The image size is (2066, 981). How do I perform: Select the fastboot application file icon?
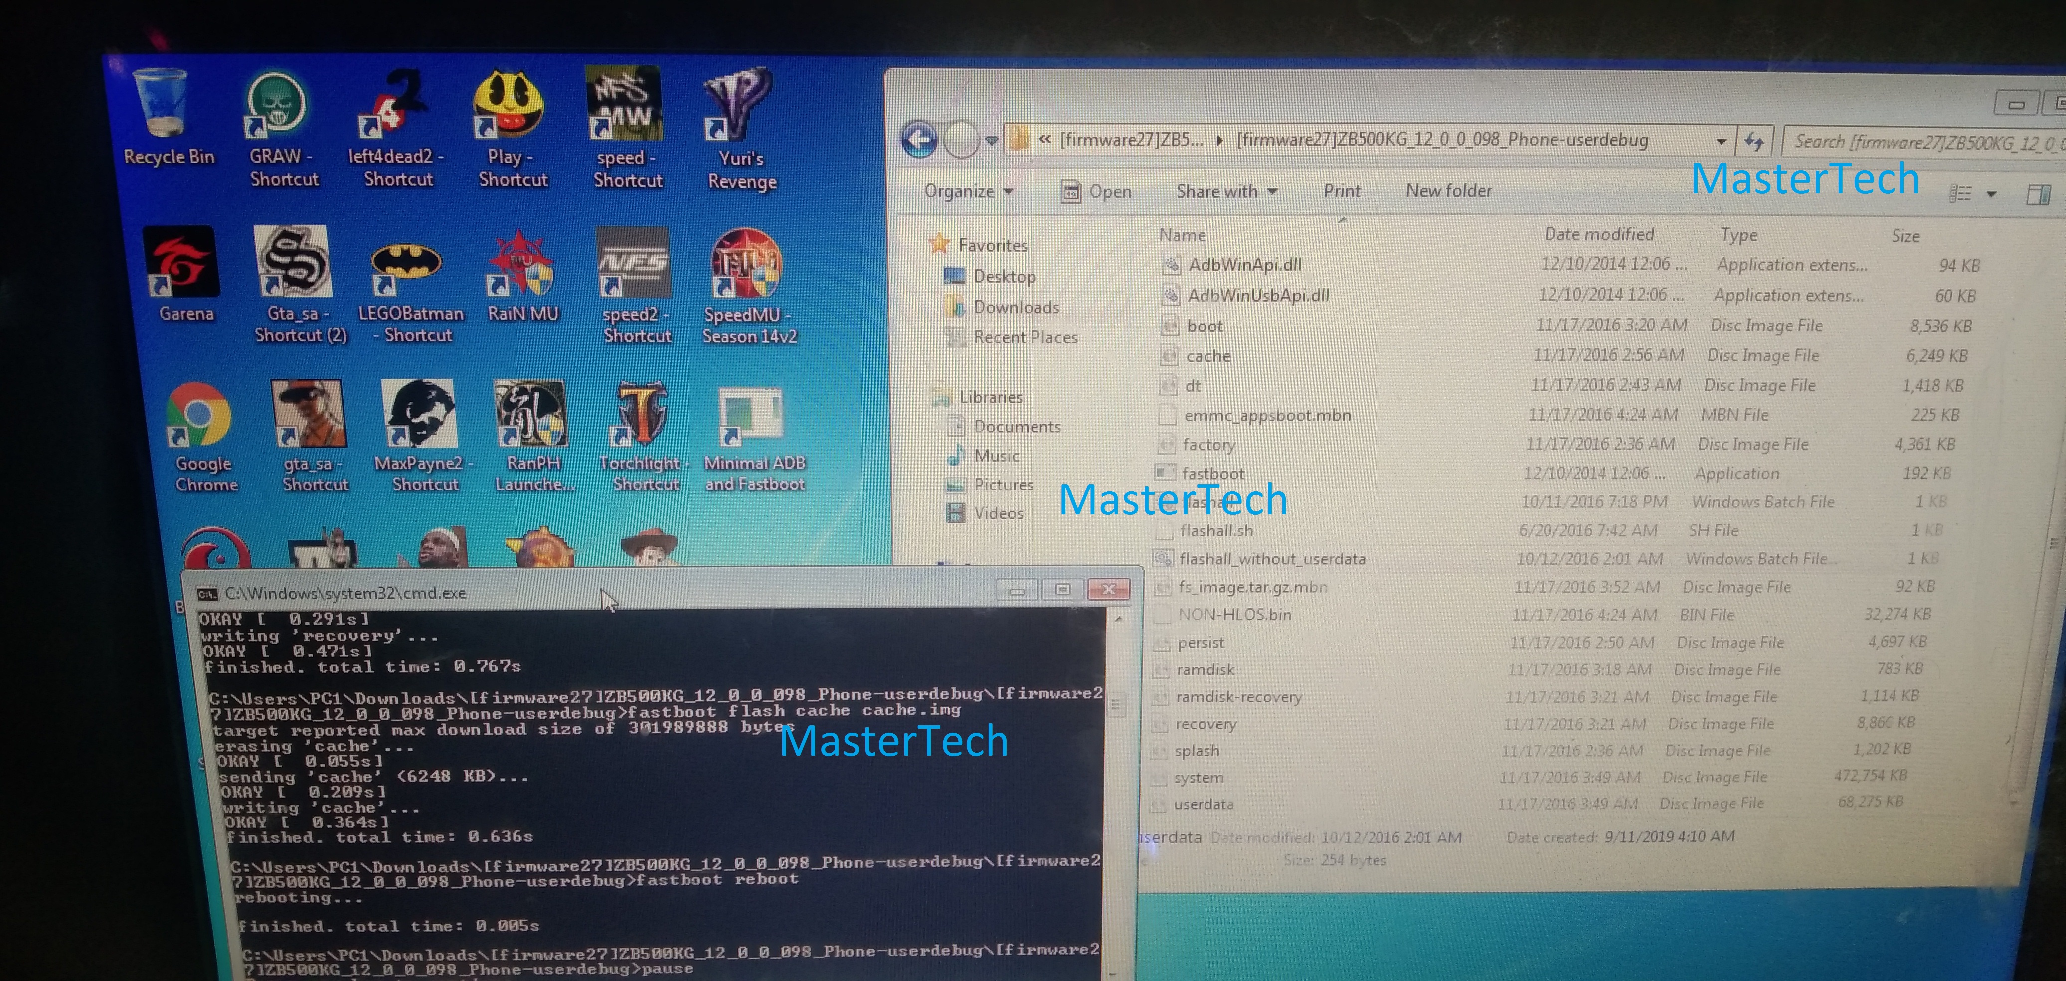1165,473
